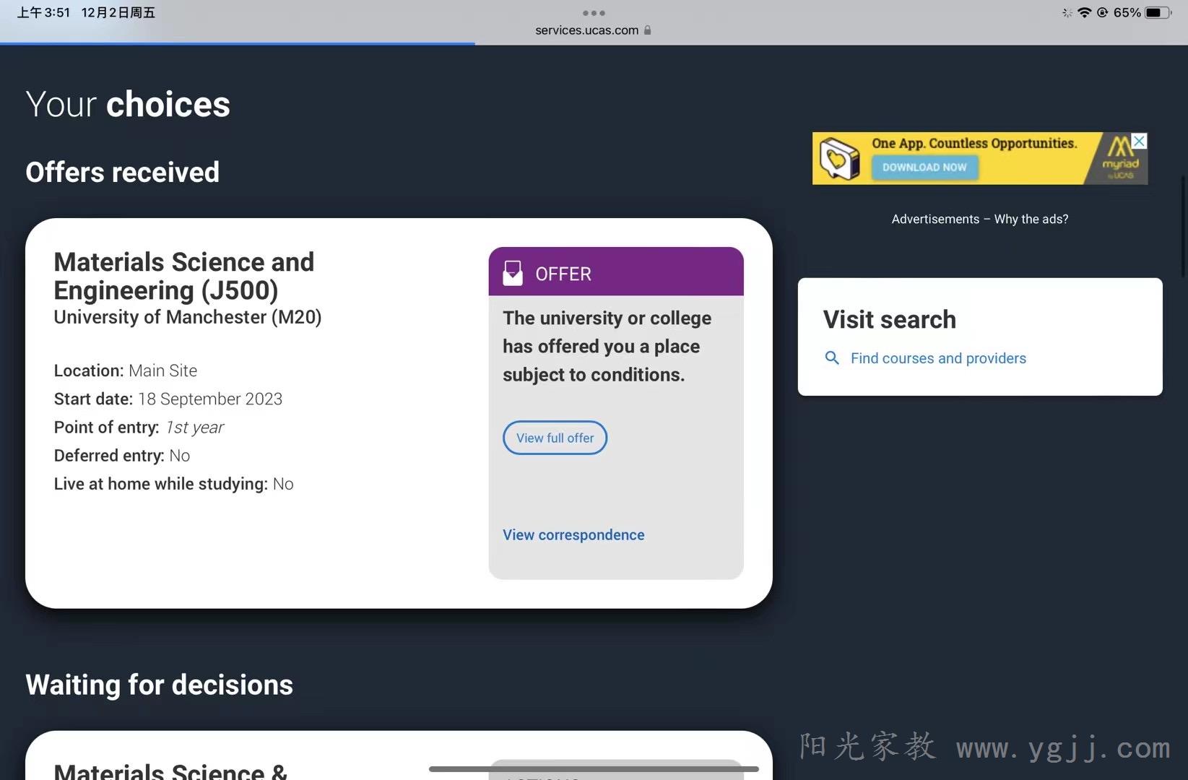Click the search magnifier icon
The height and width of the screenshot is (780, 1188).
click(x=832, y=358)
